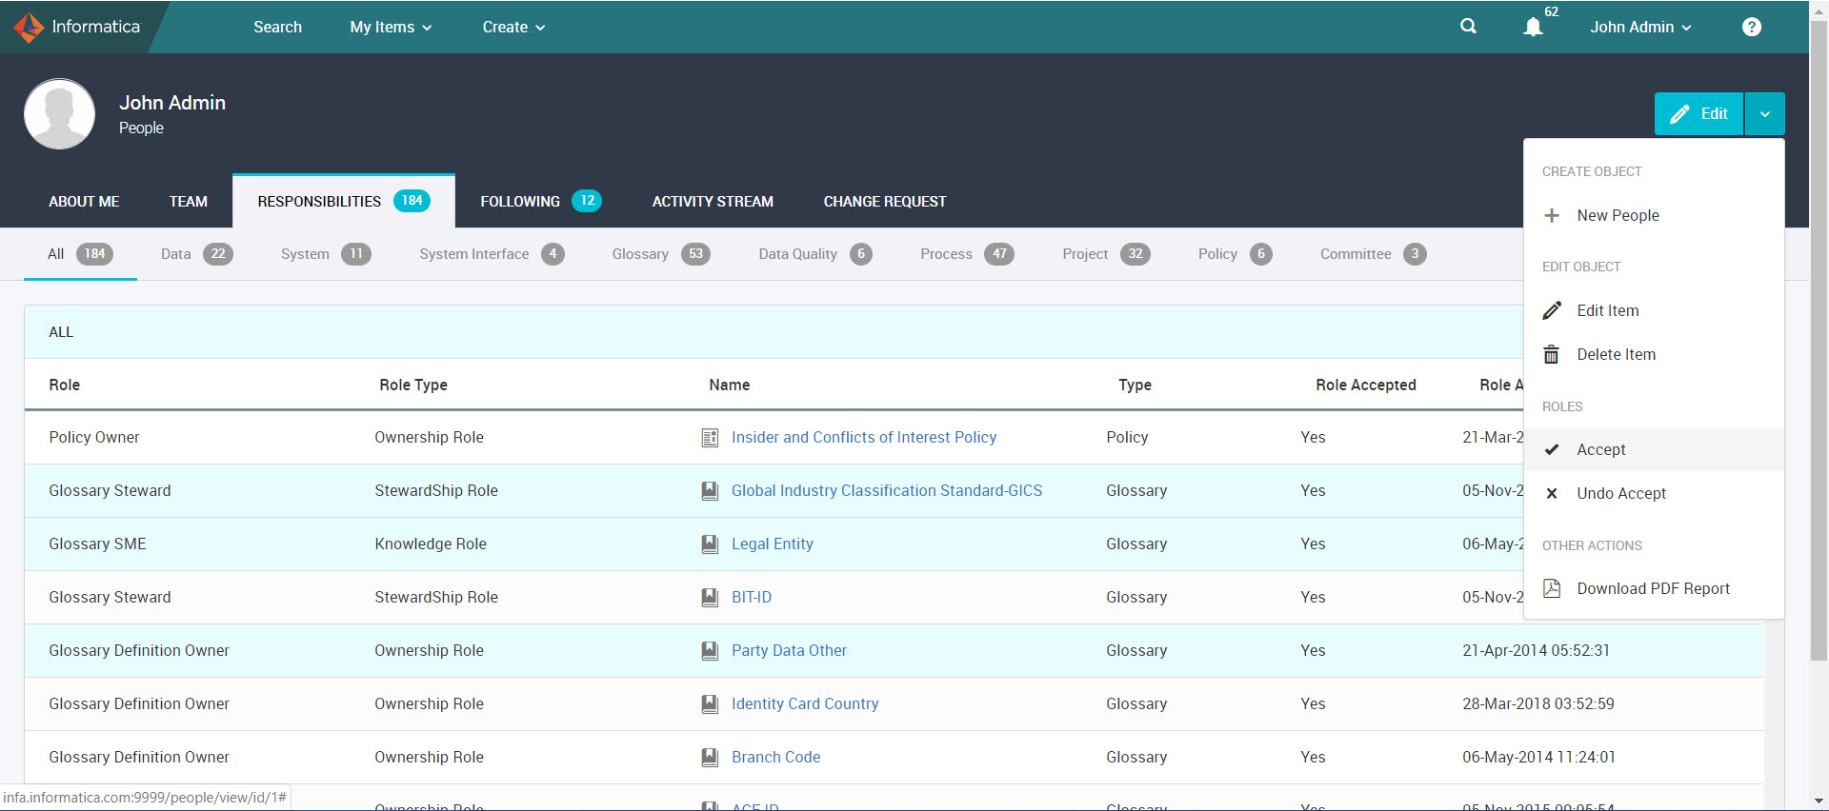The height and width of the screenshot is (811, 1829).
Task: Click glossary icon next to Identity Card Country
Action: (710, 704)
